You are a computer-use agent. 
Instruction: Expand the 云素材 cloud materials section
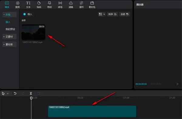(9, 37)
